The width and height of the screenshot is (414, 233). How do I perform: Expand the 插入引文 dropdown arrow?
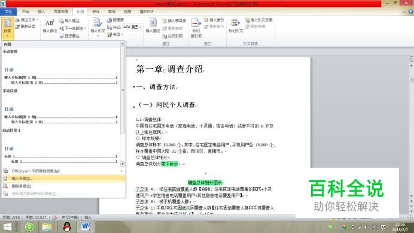(98, 36)
